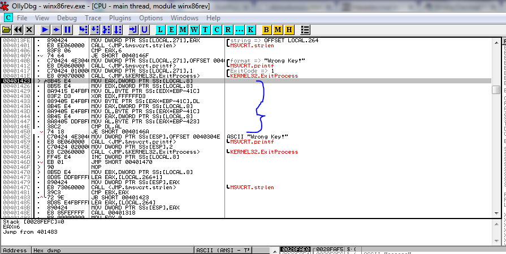Show Executable modules with E button
This screenshot has height=254, width=506.
[172, 30]
